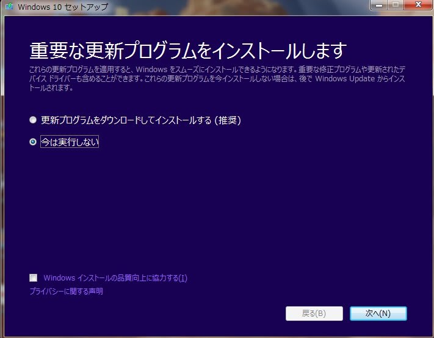Select the 今は実行しない radio button
This screenshot has width=434, height=338.
click(33, 142)
